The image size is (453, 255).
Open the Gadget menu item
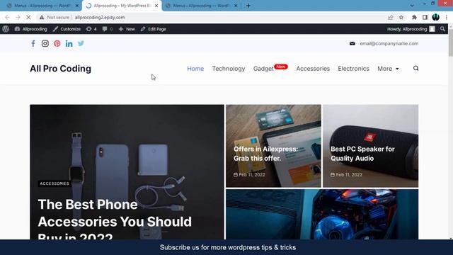tap(263, 69)
